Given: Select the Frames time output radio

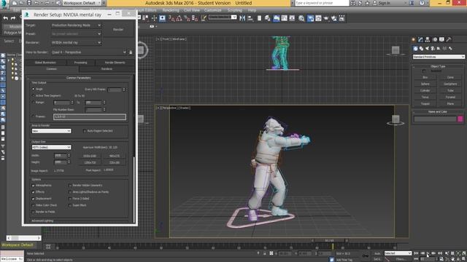Looking at the screenshot, I should pos(33,116).
